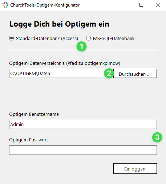Image resolution: width=166 pixels, height=184 pixels.
Task: Click the MS-SQL-Datenbank label text
Action: click(x=114, y=39)
